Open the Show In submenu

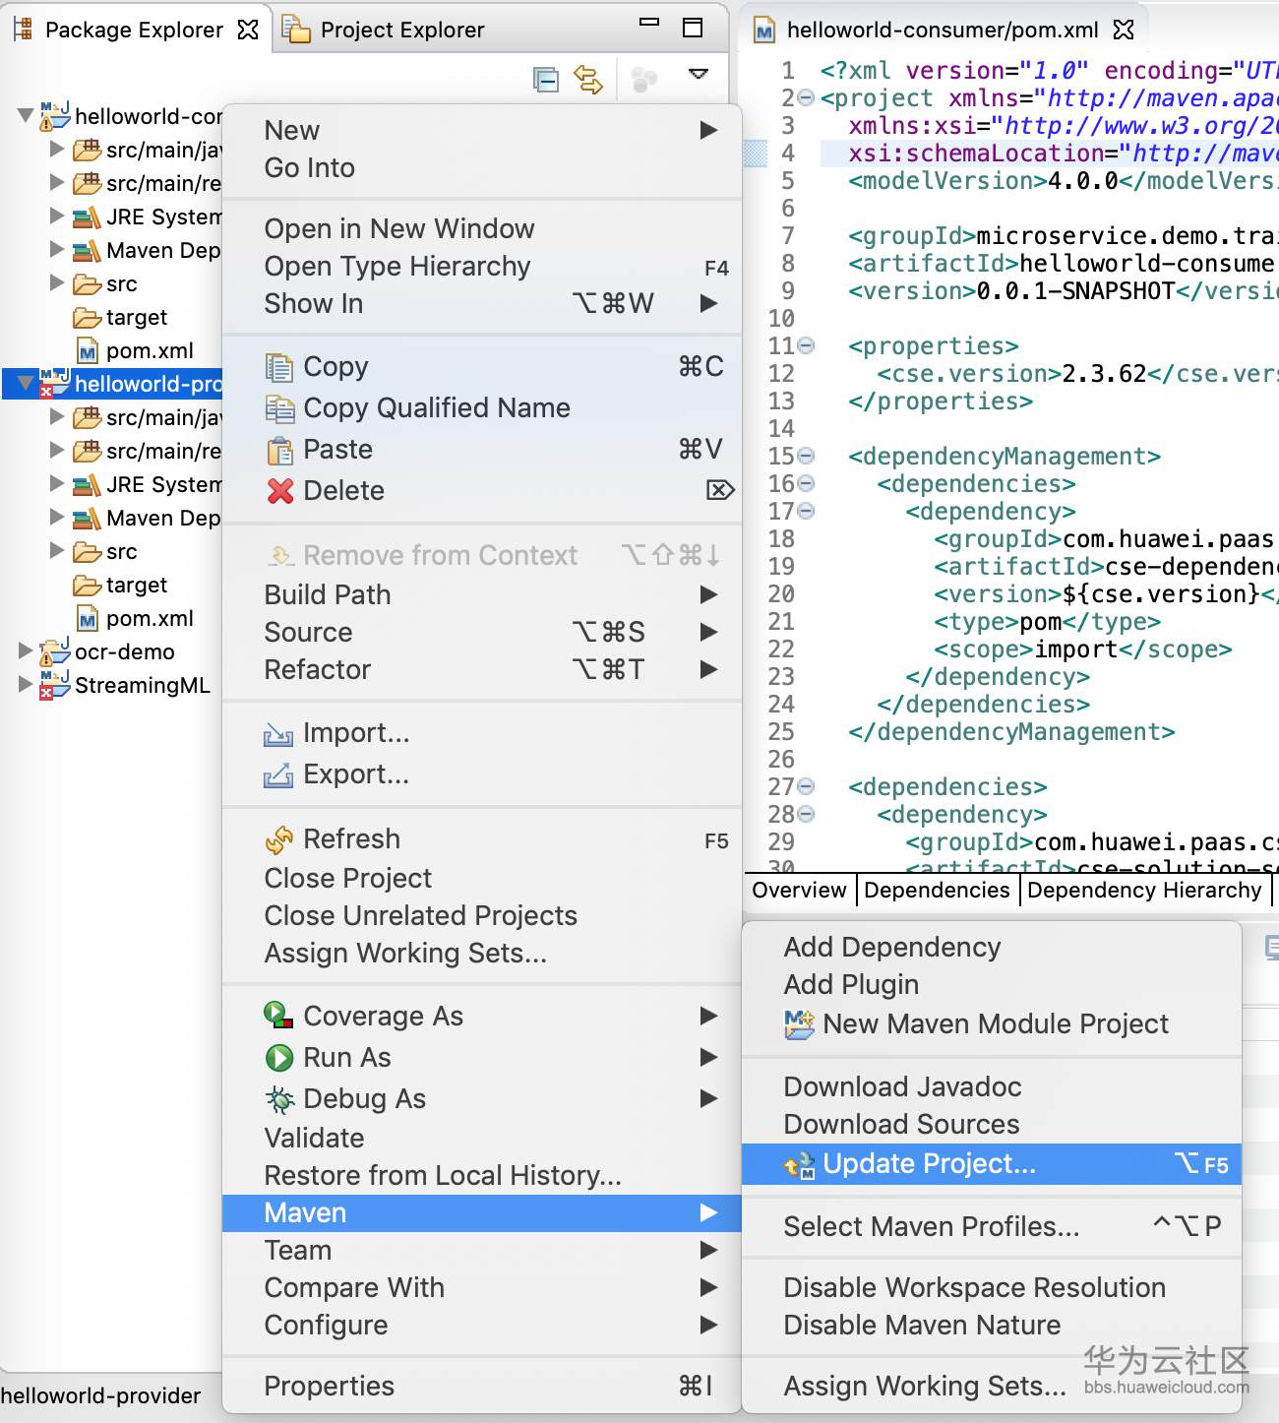click(x=482, y=304)
